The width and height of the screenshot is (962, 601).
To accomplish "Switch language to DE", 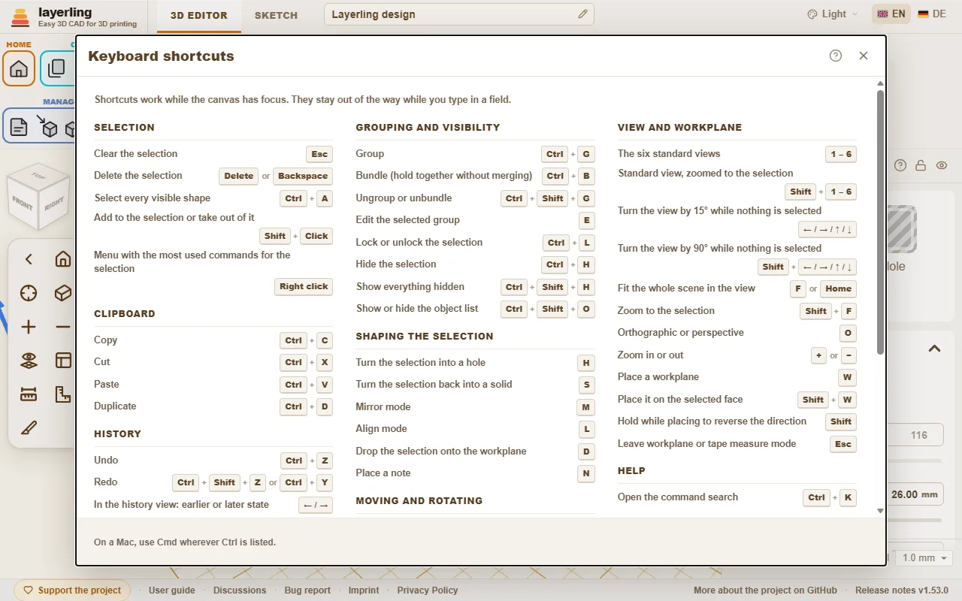I will [932, 14].
